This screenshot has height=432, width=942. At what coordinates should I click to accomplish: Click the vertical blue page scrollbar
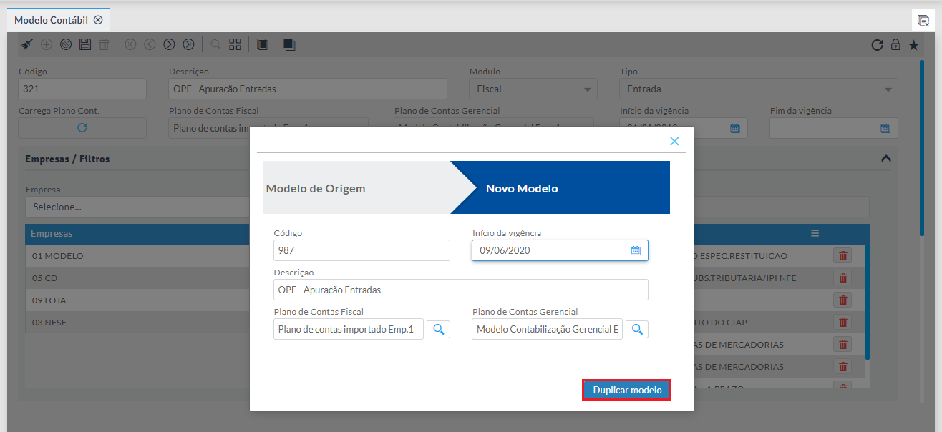tap(921, 143)
